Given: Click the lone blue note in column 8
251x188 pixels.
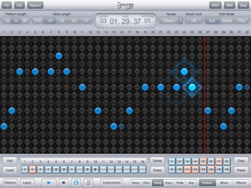Looking at the screenshot, I should pos(59,56).
